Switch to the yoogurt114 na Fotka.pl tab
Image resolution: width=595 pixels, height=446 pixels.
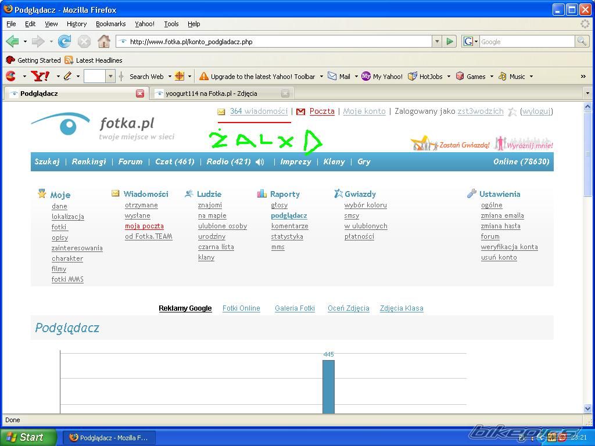pyautogui.click(x=212, y=93)
